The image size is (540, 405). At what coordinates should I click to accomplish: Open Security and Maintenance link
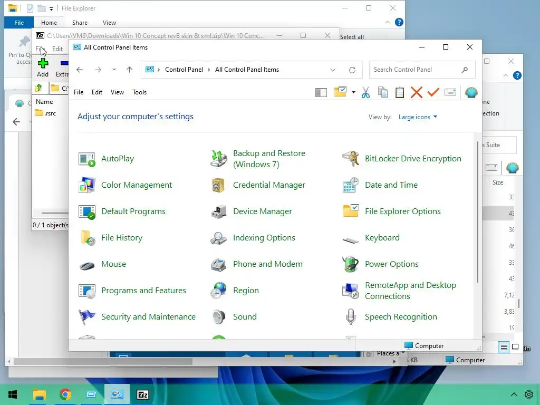pos(148,317)
